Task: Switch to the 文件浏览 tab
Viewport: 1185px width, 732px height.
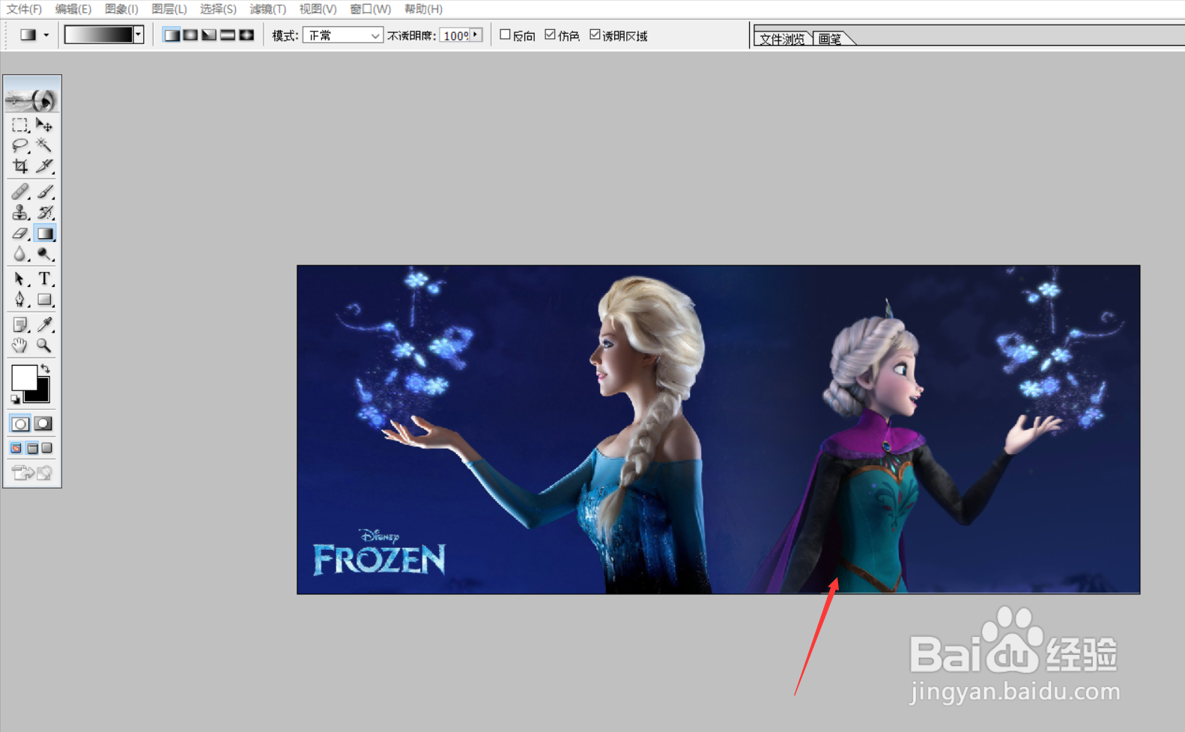Action: pos(782,39)
